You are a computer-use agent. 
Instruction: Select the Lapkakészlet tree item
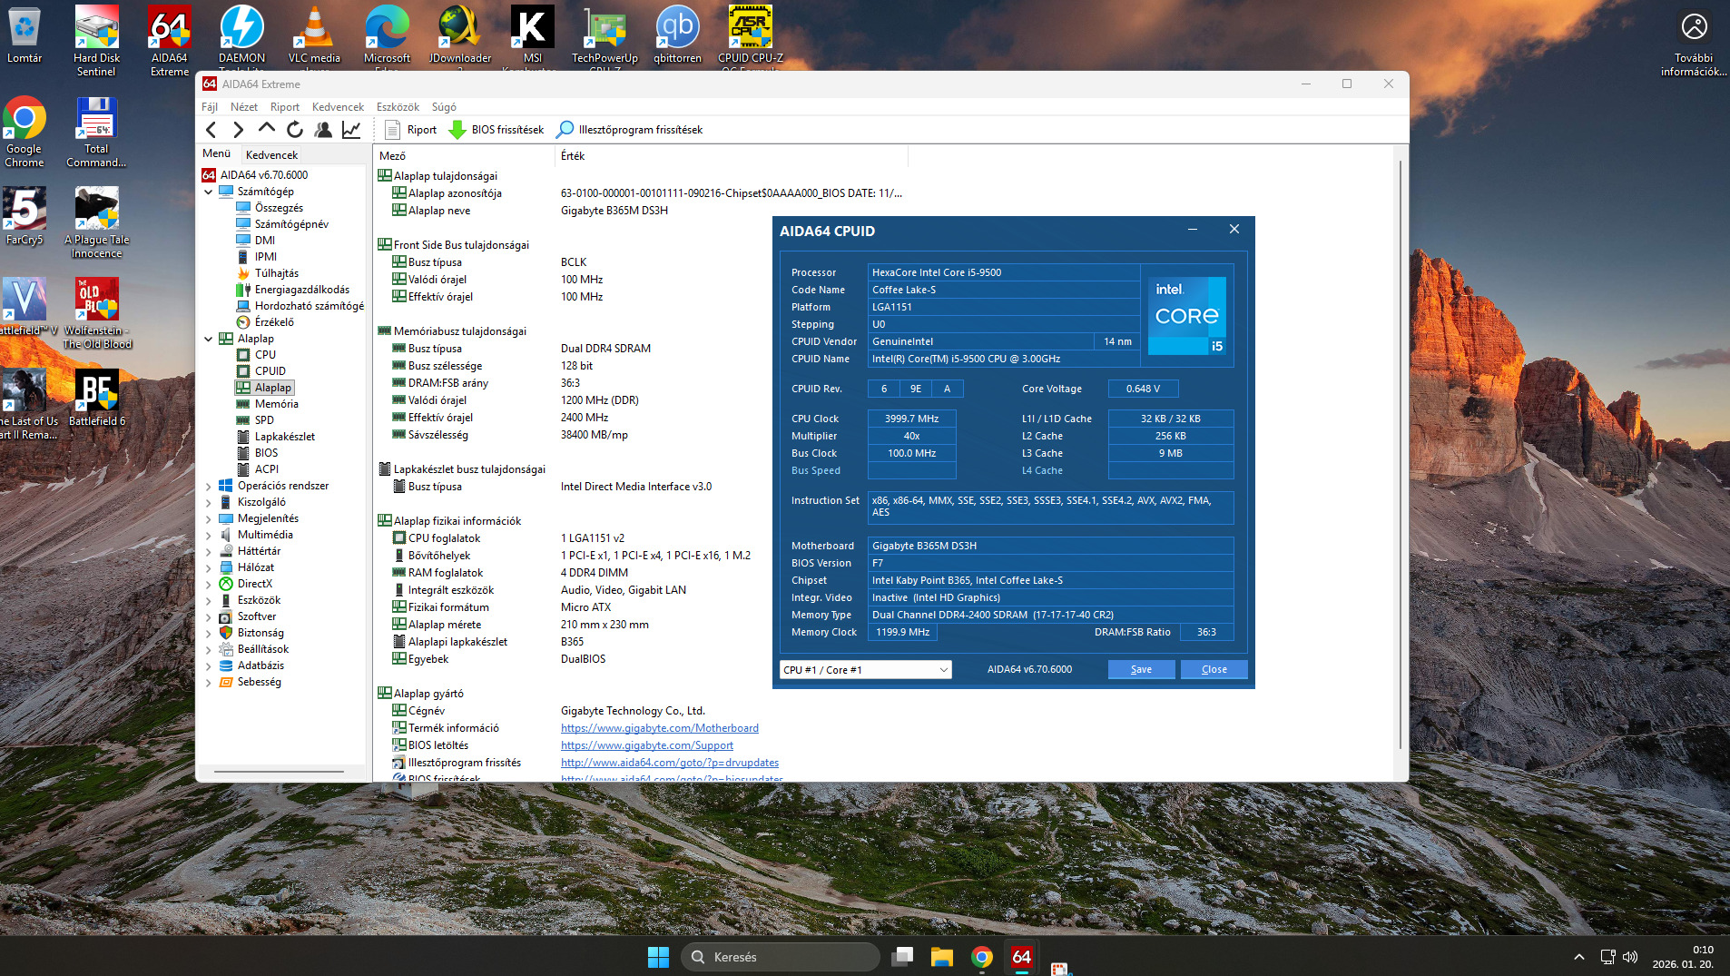pos(284,437)
